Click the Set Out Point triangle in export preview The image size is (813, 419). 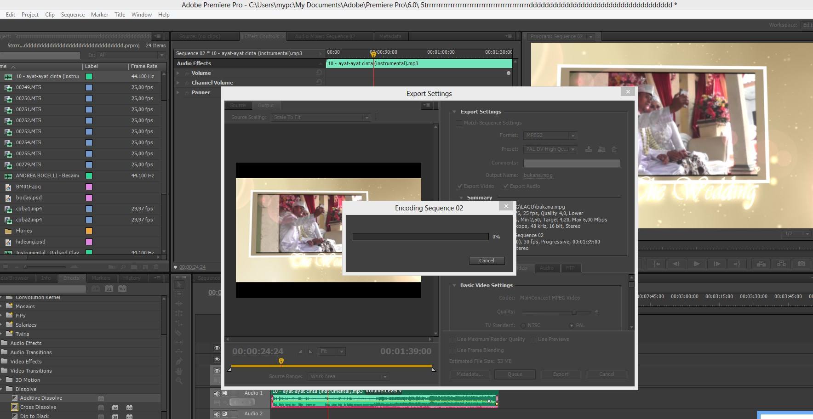[x=310, y=351]
